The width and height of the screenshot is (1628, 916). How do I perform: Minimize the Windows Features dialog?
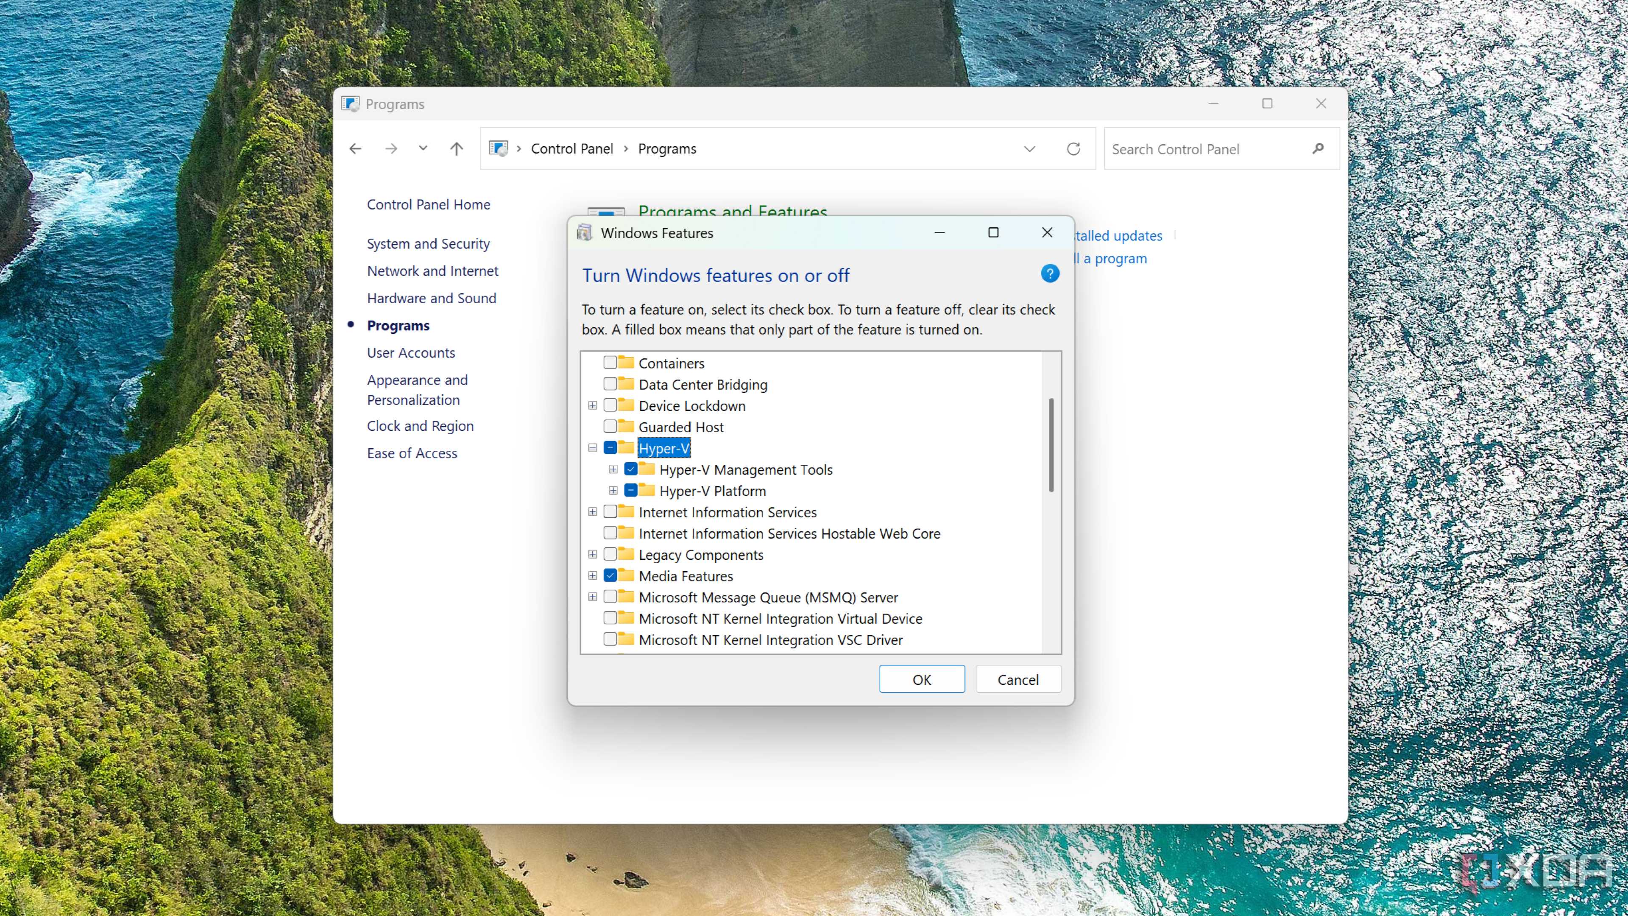point(940,233)
